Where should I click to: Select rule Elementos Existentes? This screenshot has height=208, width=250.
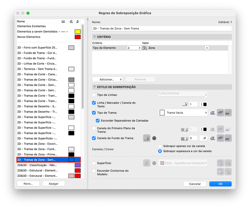[x=49, y=26]
